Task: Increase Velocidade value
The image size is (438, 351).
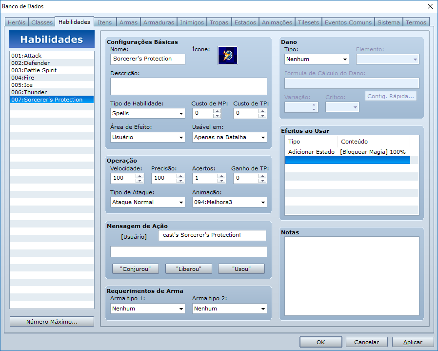Action: 139,176
